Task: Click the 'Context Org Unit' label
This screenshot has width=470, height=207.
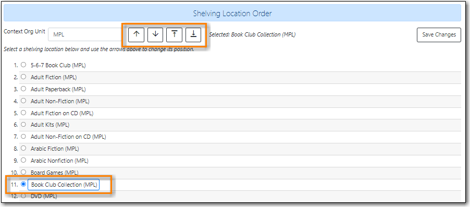Action: tap(24, 31)
